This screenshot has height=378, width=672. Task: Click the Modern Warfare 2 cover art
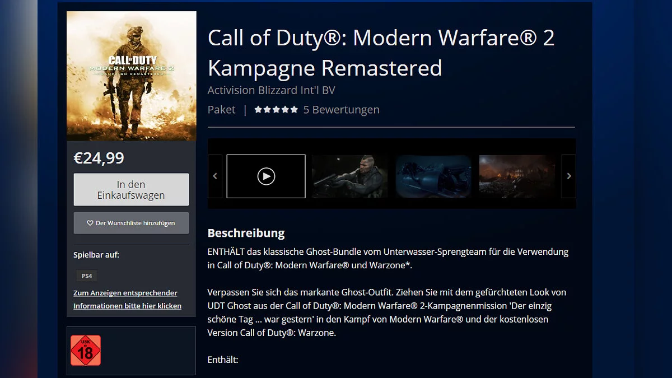(x=132, y=76)
